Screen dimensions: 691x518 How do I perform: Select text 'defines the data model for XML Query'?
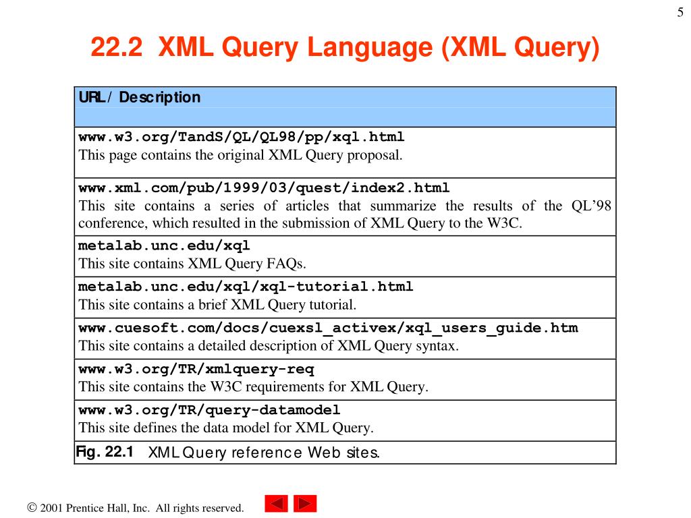(252, 428)
